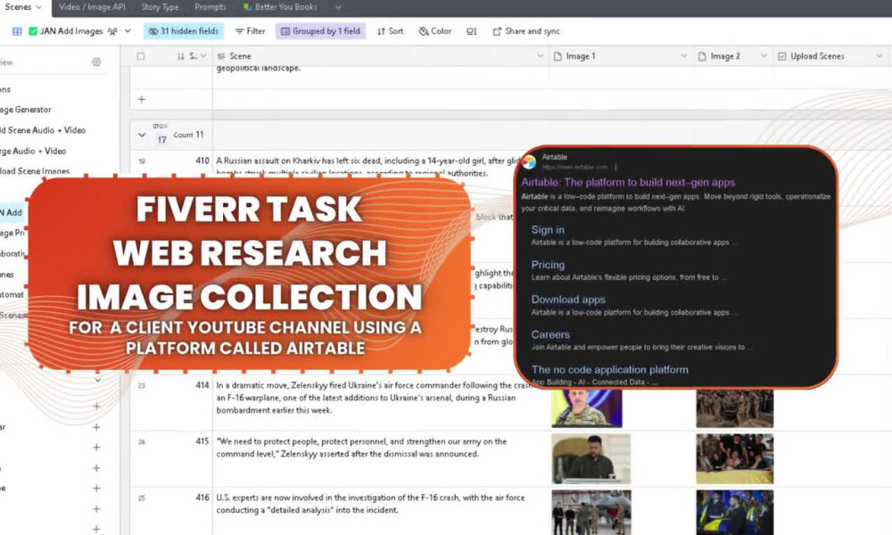Open the row height icon in the toolbar

471,31
